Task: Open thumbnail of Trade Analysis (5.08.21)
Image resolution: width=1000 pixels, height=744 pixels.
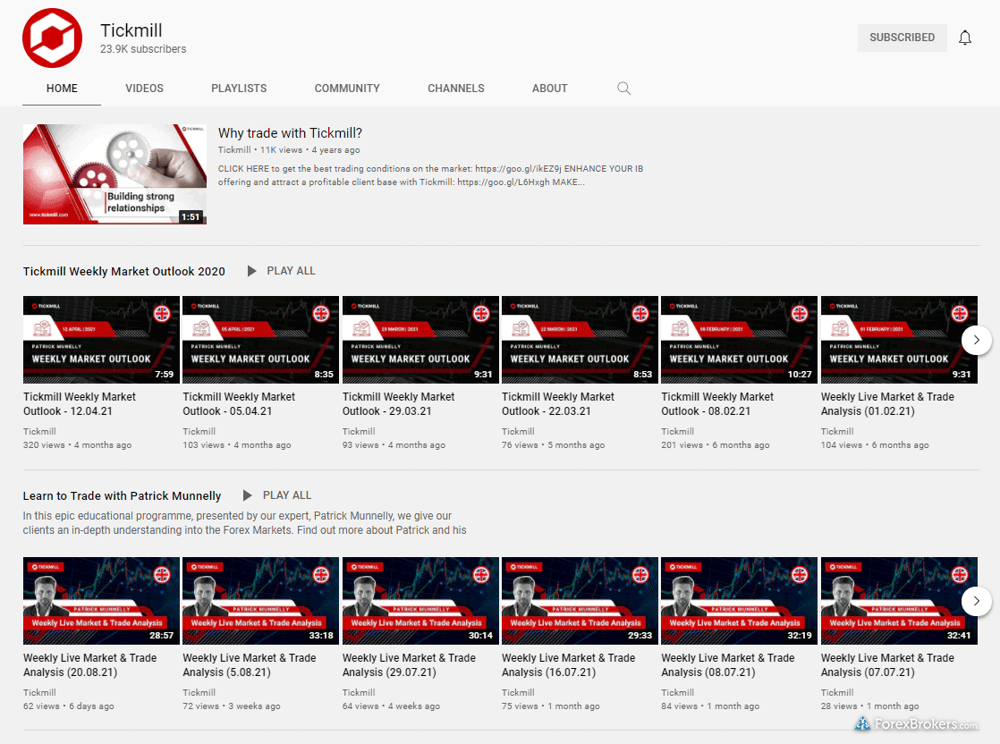Action: point(261,601)
